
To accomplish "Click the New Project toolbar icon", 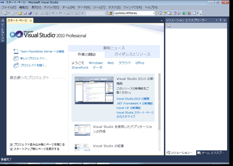I will pos(5,13).
